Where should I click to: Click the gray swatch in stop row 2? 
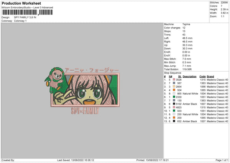click(x=174, y=83)
